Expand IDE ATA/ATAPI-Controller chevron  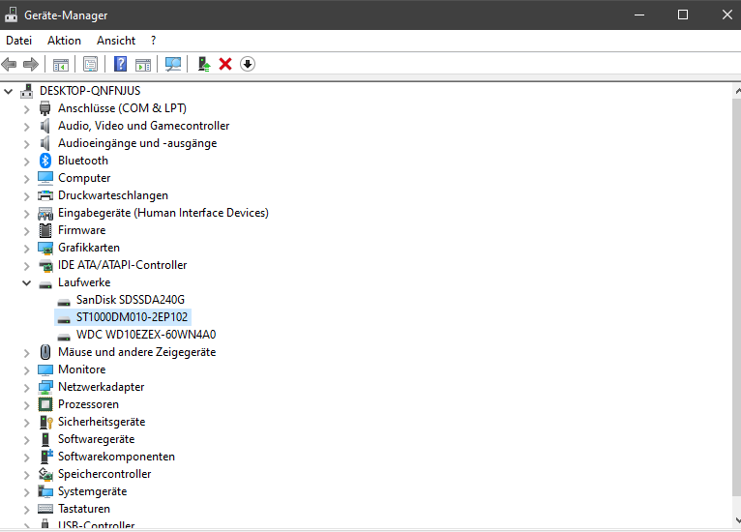coord(26,266)
